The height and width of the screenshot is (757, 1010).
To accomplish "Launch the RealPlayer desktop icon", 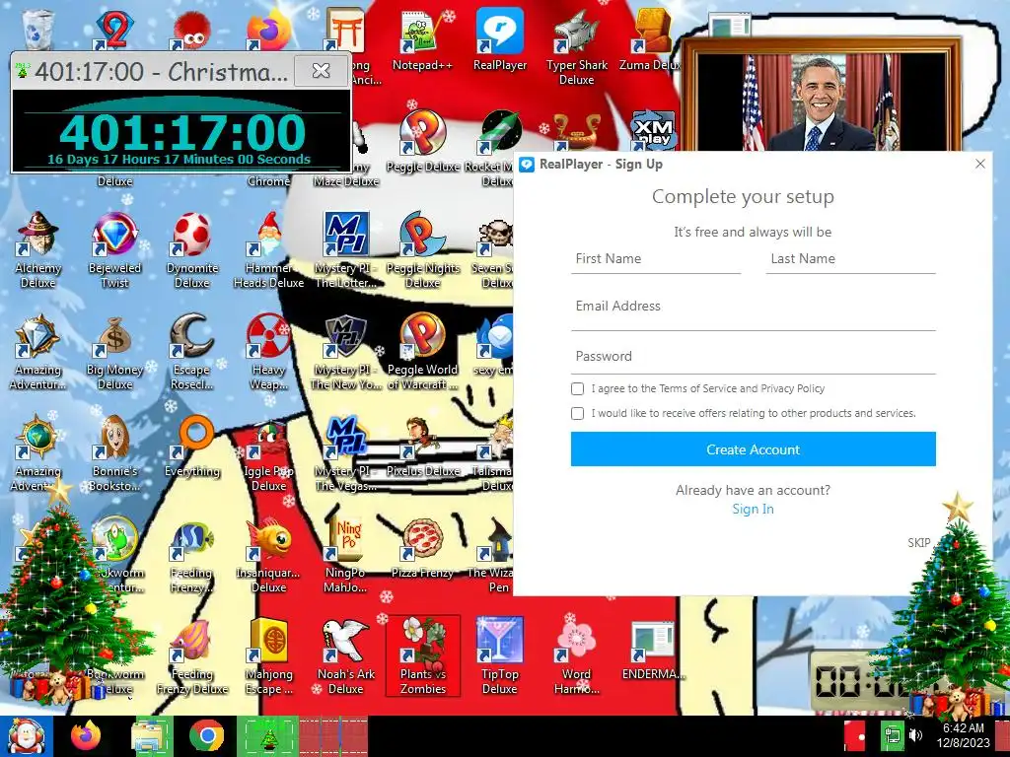I will pyautogui.click(x=500, y=39).
